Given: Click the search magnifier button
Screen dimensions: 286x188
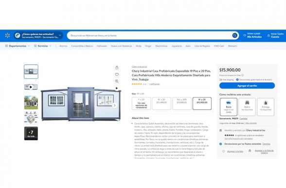Looking at the screenshot, I should click(x=235, y=35).
